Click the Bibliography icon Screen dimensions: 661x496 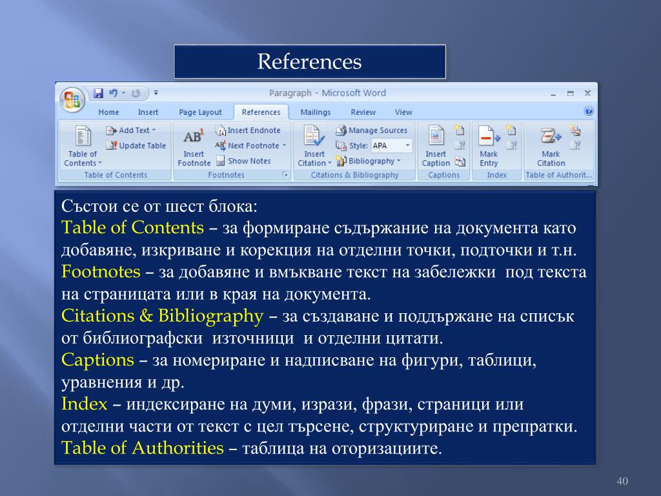coord(341,161)
